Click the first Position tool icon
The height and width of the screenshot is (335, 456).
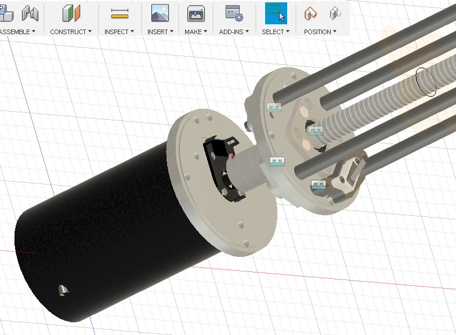311,13
